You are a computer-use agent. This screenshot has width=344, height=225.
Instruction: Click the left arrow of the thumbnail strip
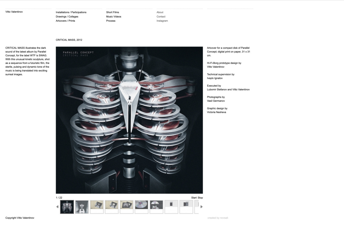coord(57,207)
